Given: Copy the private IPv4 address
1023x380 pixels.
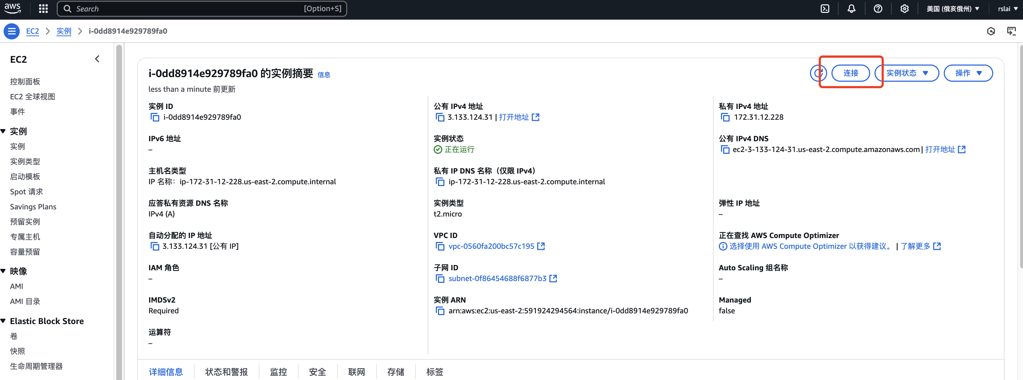Looking at the screenshot, I should (x=725, y=117).
